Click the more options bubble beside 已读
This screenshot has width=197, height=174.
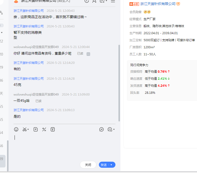[88, 54]
